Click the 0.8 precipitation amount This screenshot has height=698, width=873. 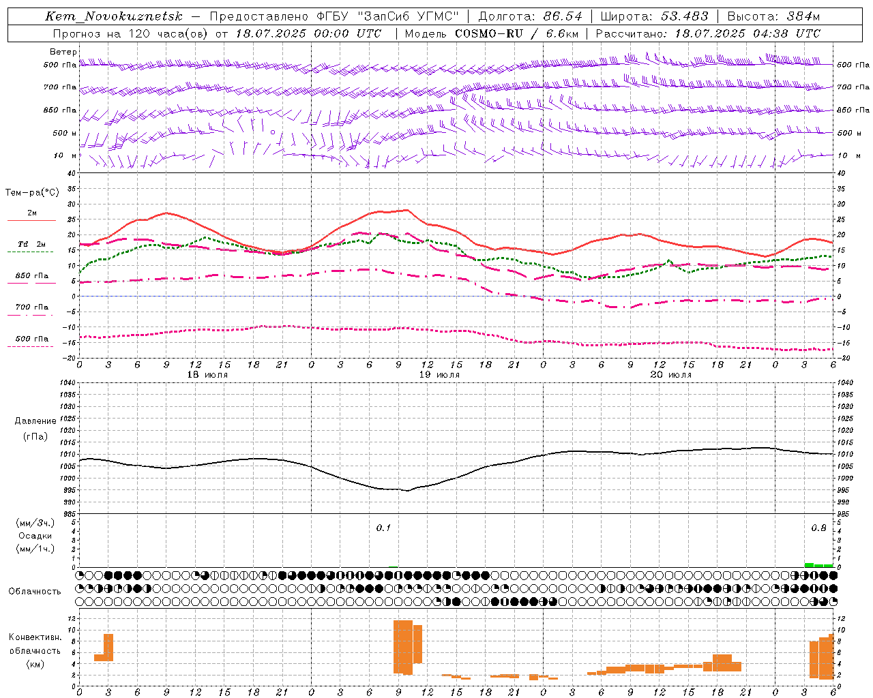pos(818,528)
